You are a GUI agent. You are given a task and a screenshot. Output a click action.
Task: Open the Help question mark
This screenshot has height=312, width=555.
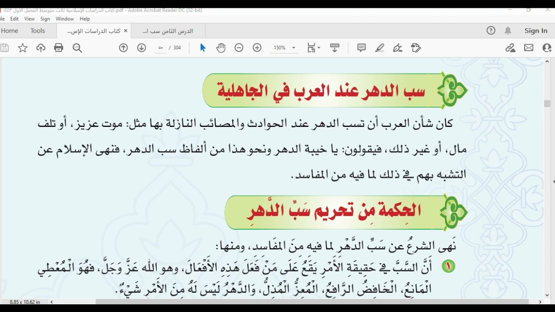[491, 30]
